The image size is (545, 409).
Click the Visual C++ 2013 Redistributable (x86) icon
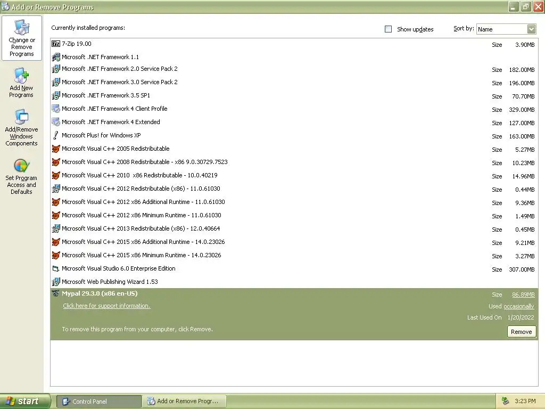click(x=55, y=228)
